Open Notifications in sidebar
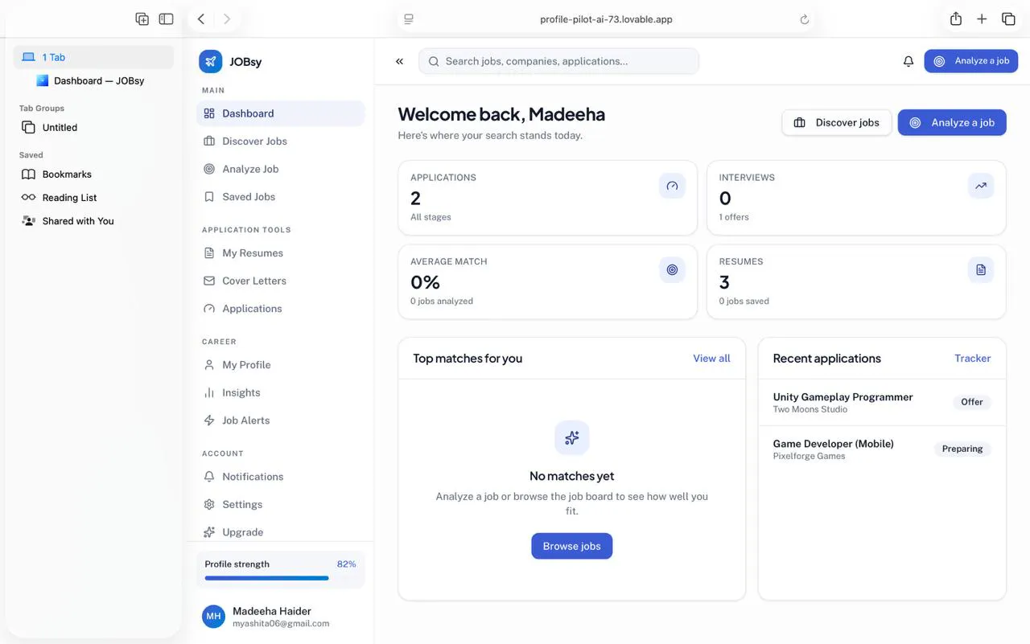Screen dimensions: 1030x644 [280, 477]
